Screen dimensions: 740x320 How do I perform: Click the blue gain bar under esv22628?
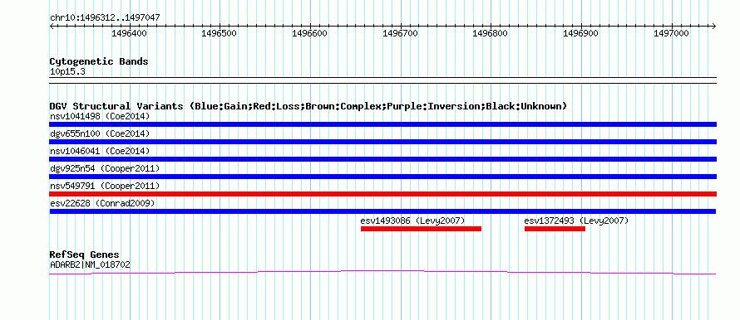[382, 211]
